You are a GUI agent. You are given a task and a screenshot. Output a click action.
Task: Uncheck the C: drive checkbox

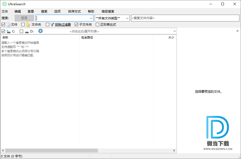coord(3,31)
